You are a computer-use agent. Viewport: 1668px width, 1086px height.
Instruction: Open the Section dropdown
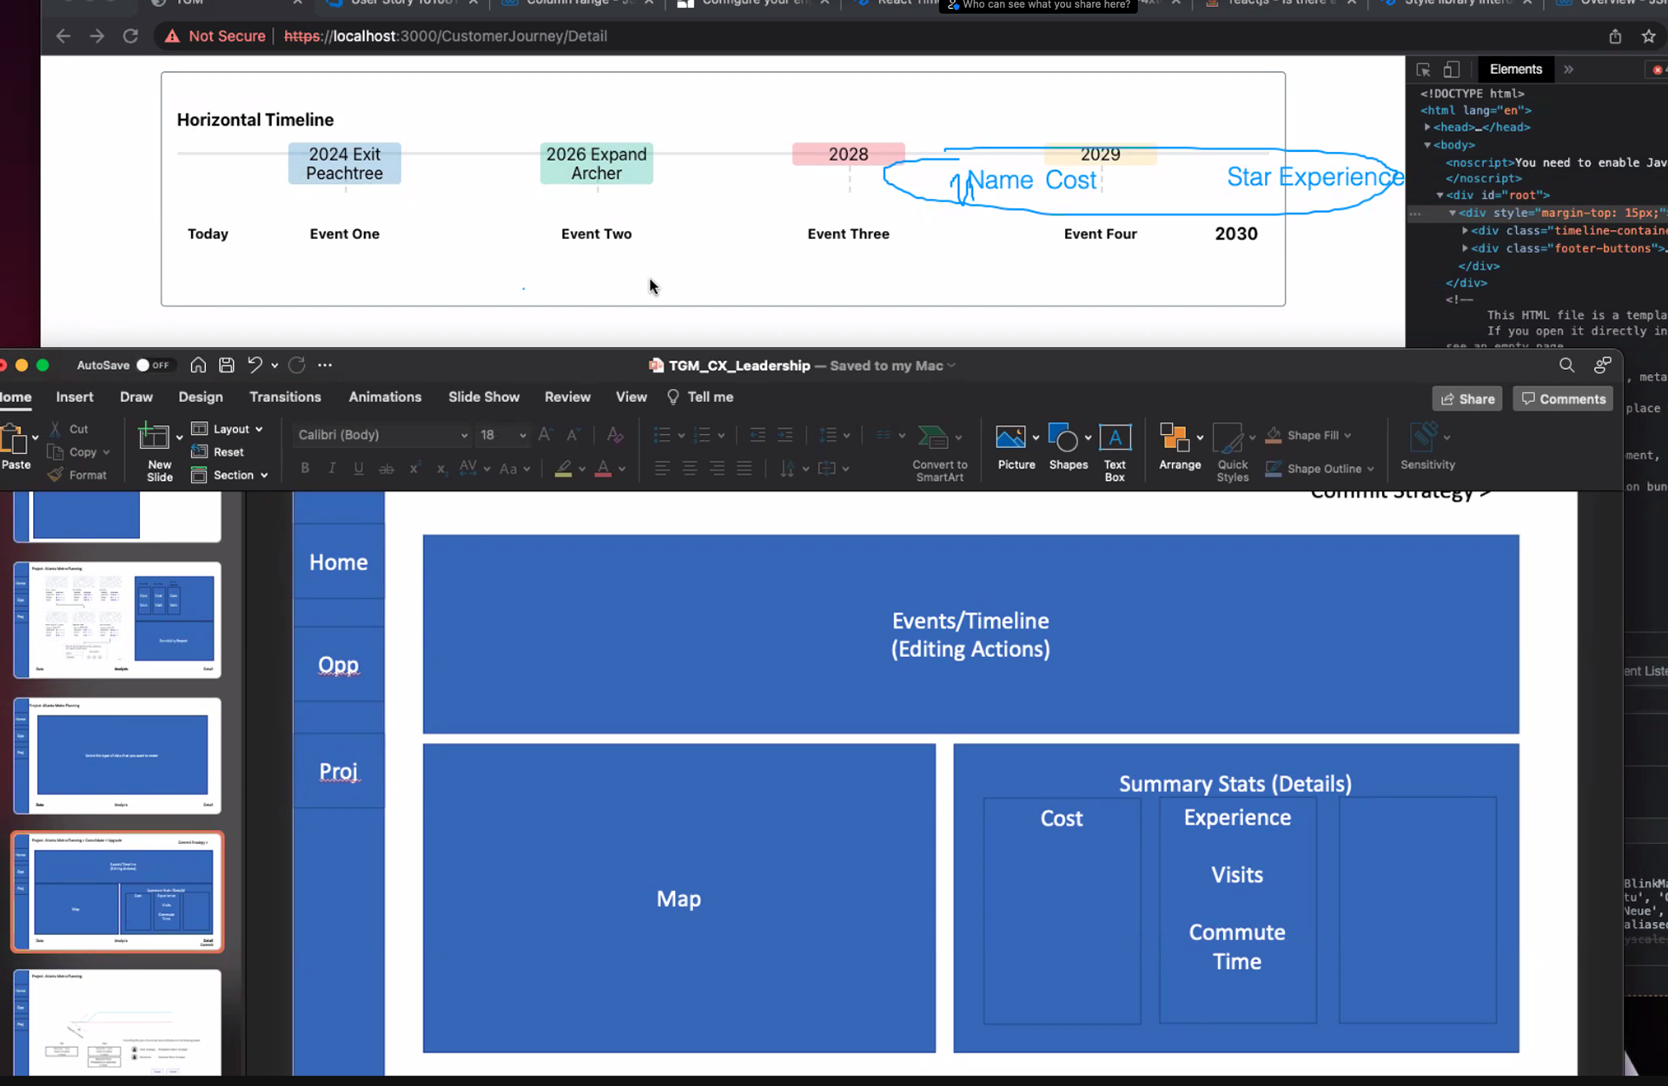pyautogui.click(x=229, y=475)
